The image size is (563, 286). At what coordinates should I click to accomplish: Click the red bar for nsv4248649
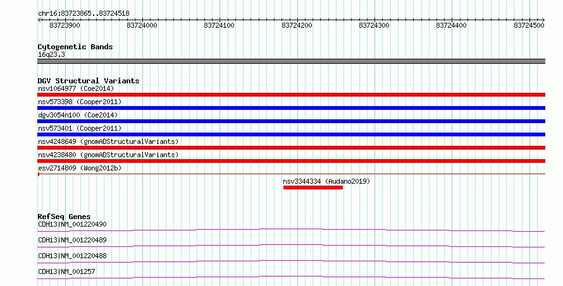(291, 148)
